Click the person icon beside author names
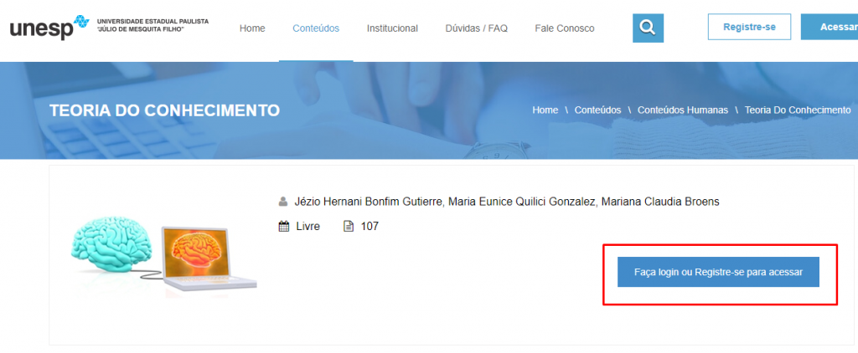 [x=283, y=202]
